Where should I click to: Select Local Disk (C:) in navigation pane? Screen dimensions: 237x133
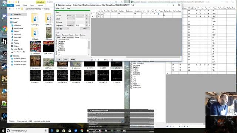pos(19,49)
